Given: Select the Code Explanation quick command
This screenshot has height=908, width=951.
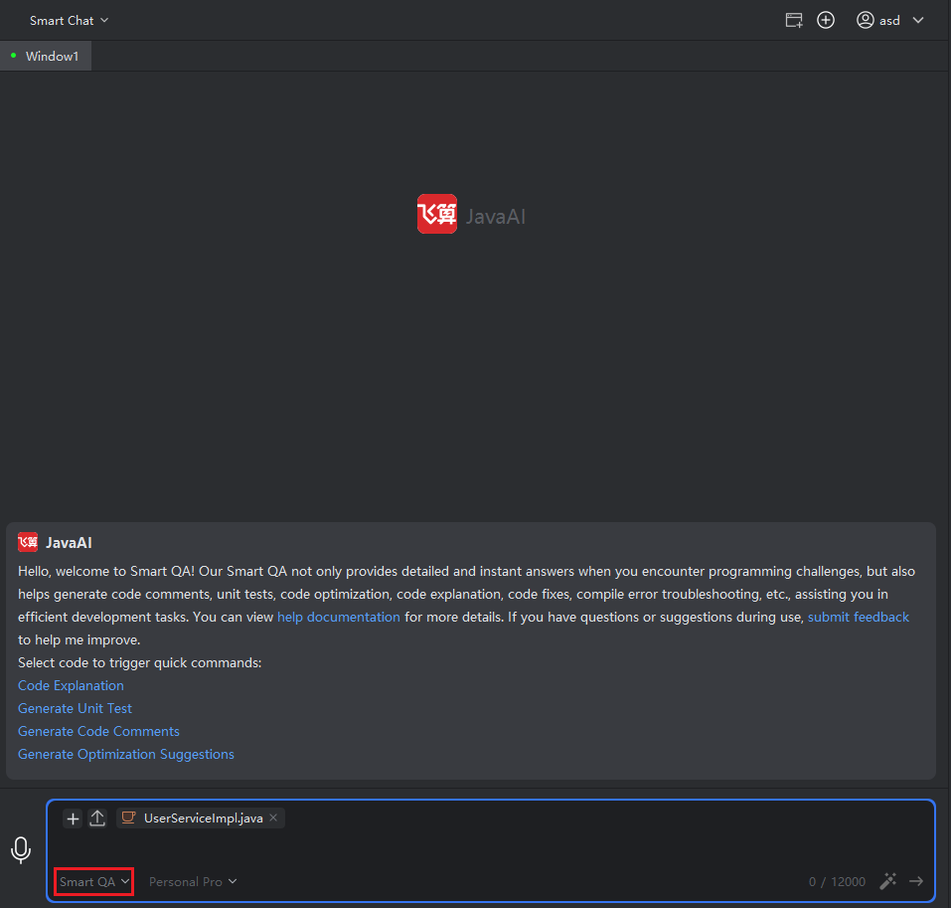Looking at the screenshot, I should 71,686.
